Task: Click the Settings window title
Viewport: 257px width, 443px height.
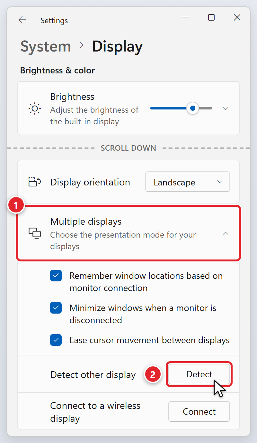Action: click(x=54, y=21)
